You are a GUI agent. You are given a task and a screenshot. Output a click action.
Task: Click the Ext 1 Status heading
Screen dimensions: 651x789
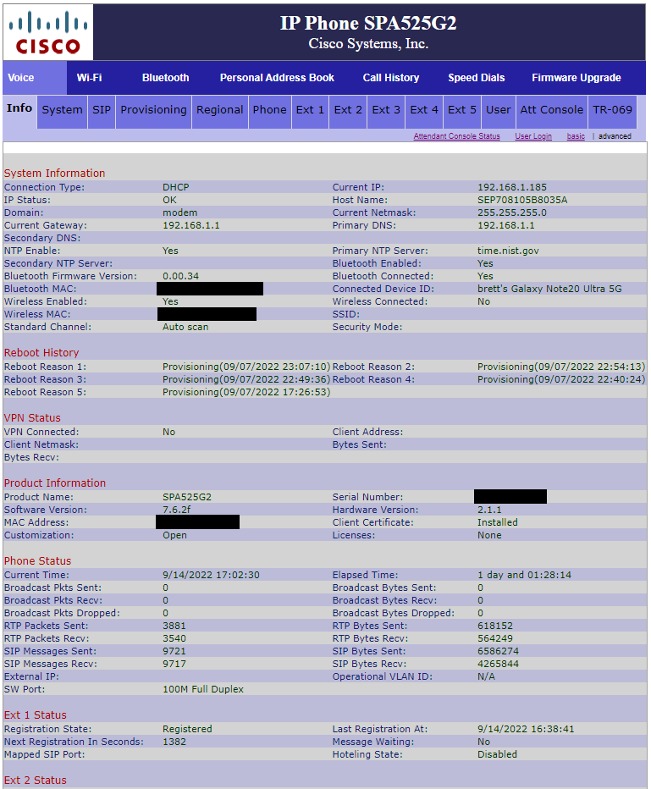point(36,715)
